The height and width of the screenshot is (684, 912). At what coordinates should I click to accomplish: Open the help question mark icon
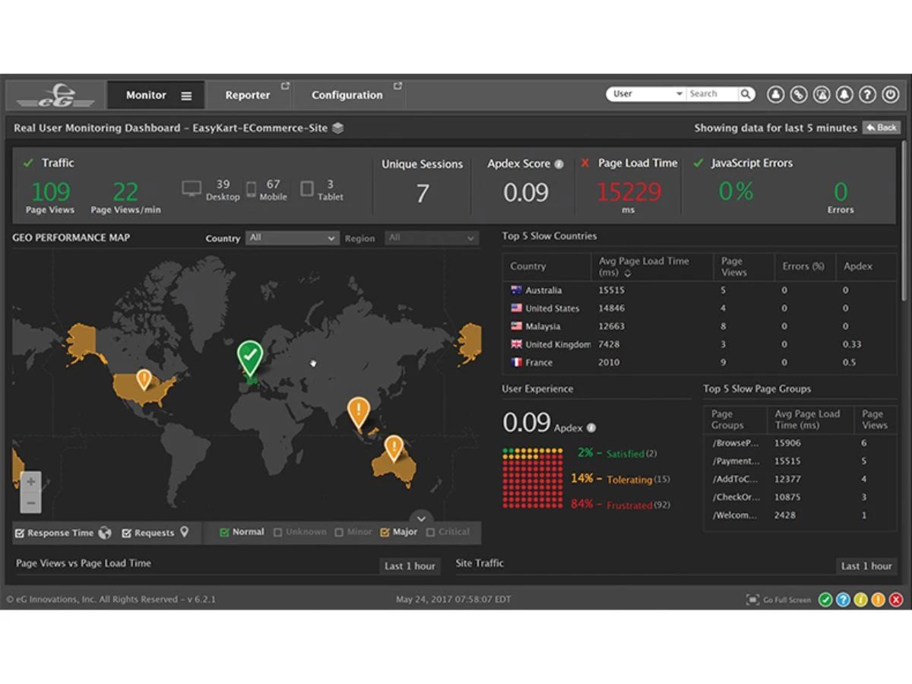click(x=867, y=94)
